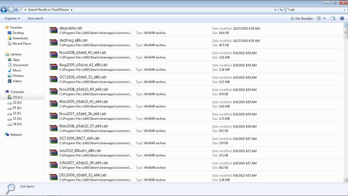Click the change view icon
Viewport: 348px width, 196px height.
tap(319, 18)
